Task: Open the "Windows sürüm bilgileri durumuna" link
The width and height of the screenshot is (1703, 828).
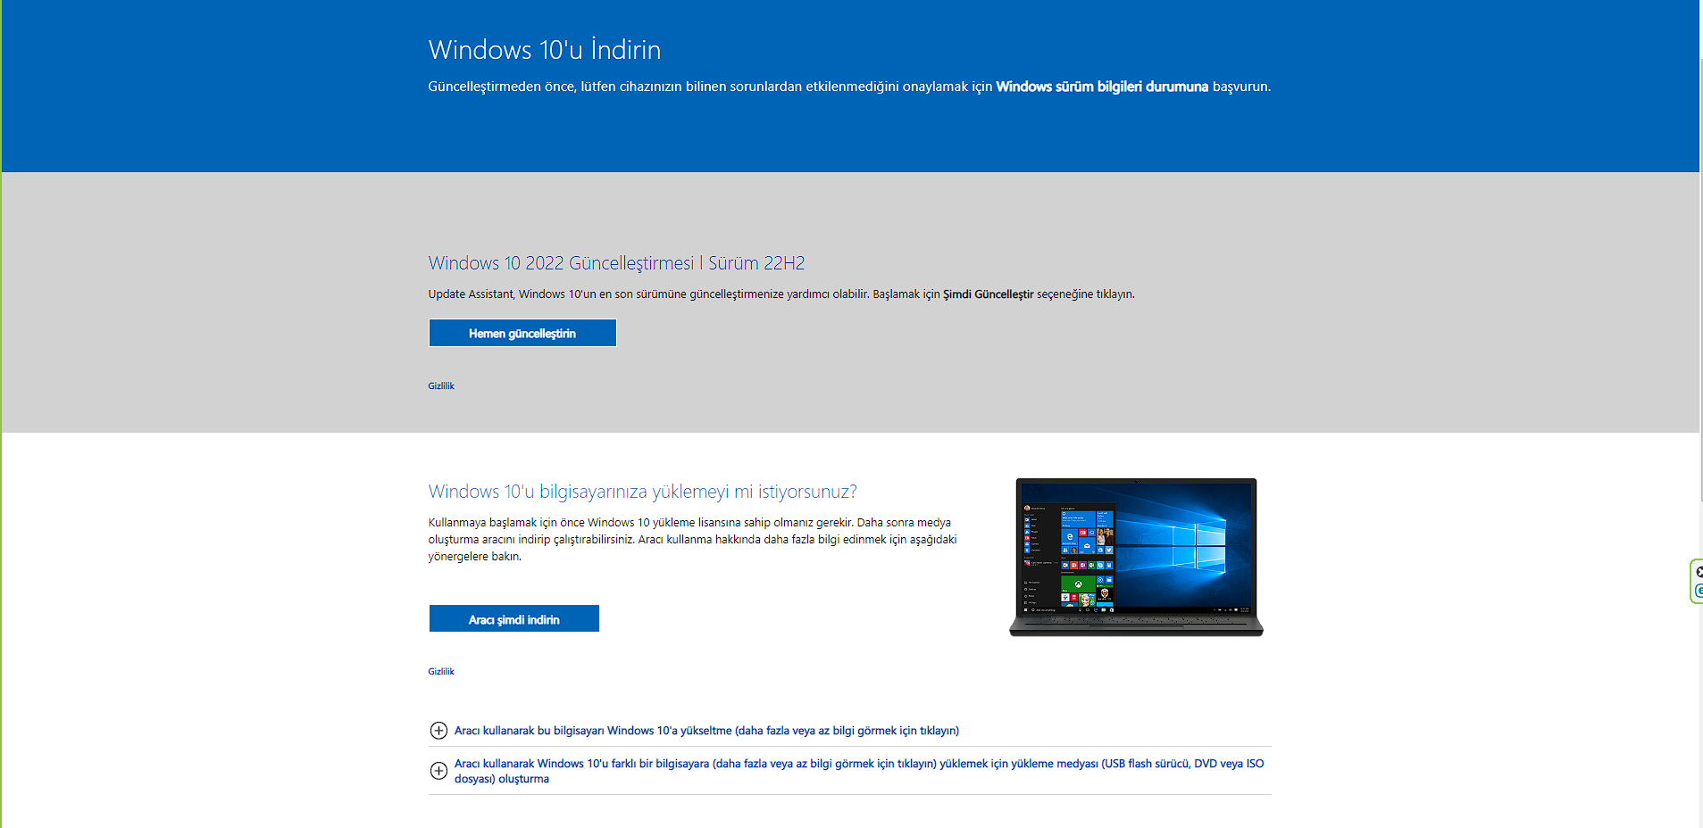Action: [1102, 87]
